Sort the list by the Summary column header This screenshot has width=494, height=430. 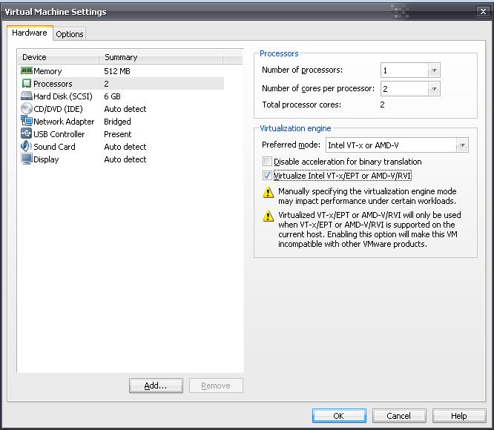coord(161,57)
